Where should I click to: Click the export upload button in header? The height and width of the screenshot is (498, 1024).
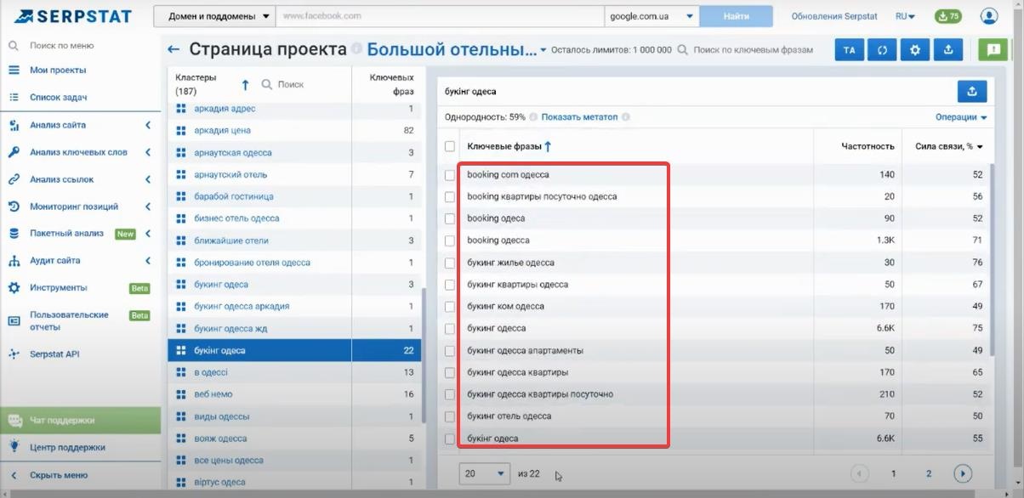point(948,50)
